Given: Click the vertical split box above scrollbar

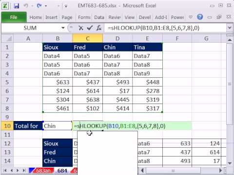Looking at the screenshot, I should pos(230,35).
